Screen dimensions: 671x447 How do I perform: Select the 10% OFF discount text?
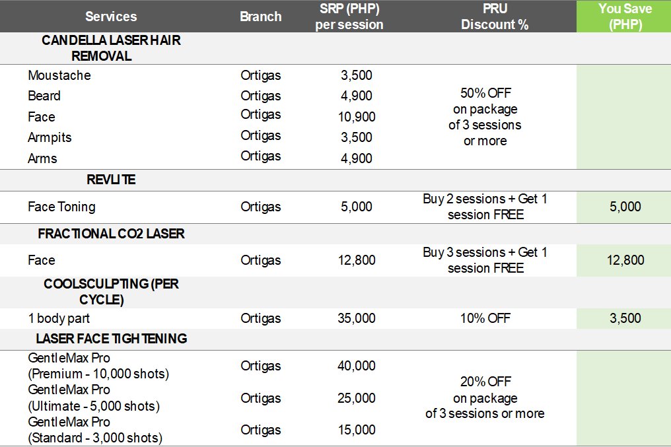(485, 318)
